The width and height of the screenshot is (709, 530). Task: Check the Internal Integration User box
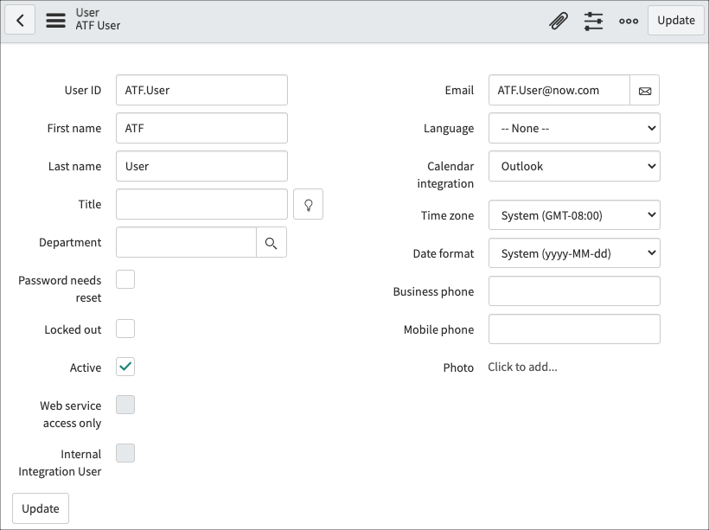[125, 453]
